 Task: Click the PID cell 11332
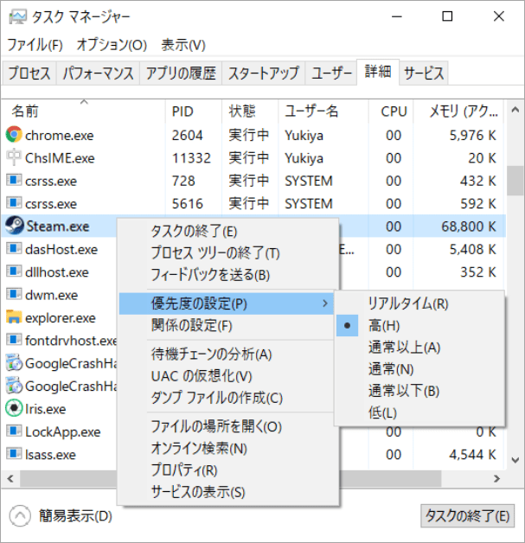[191, 158]
